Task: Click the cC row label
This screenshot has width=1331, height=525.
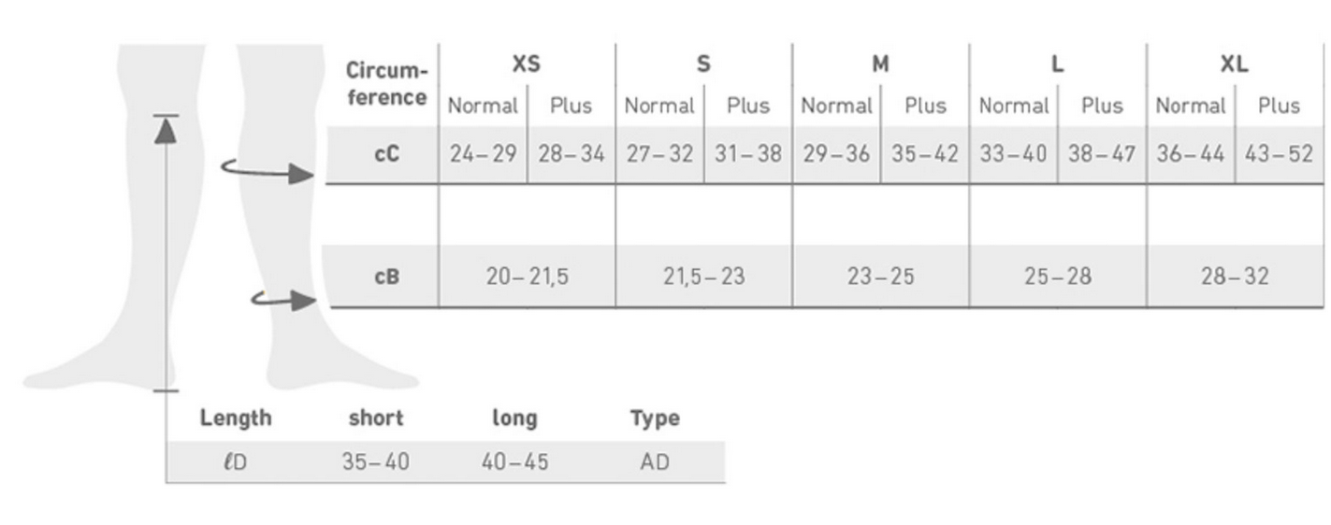Action: point(386,154)
